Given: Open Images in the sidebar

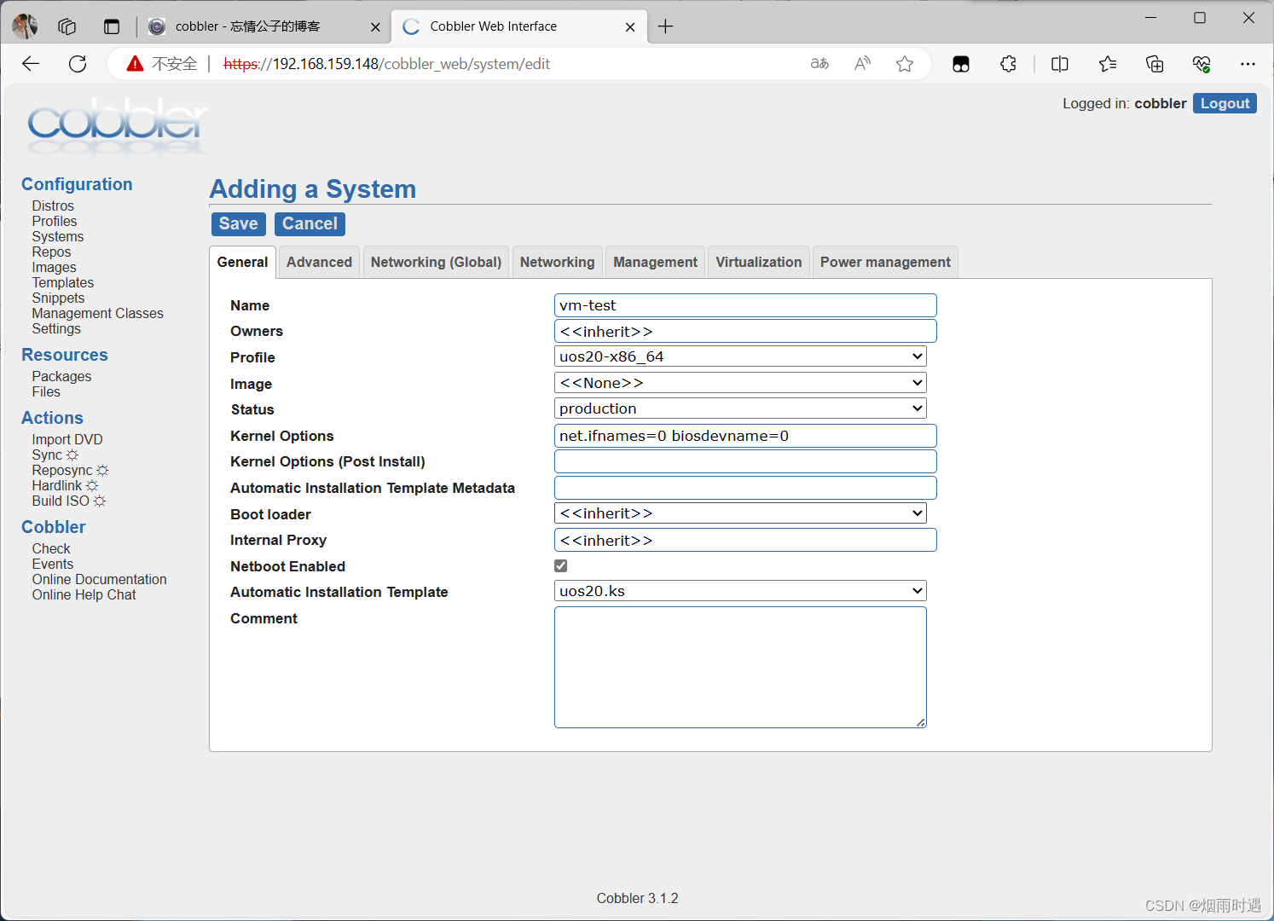Looking at the screenshot, I should [55, 267].
